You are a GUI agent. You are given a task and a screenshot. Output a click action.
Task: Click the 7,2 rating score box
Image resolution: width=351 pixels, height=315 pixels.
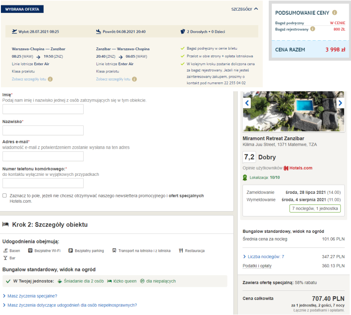(x=249, y=157)
